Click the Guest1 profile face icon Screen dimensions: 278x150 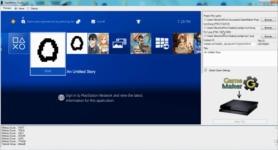point(93,22)
